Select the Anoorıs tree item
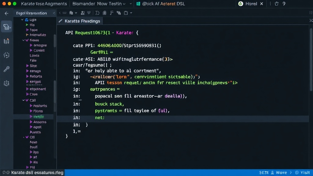Image resolution: width=313 pixels, height=176 pixels. point(40,122)
